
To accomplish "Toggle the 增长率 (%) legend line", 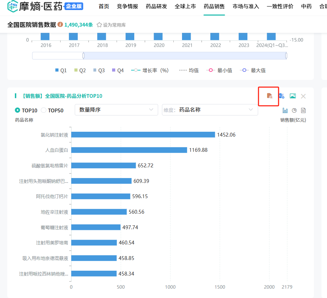I will click(x=150, y=70).
